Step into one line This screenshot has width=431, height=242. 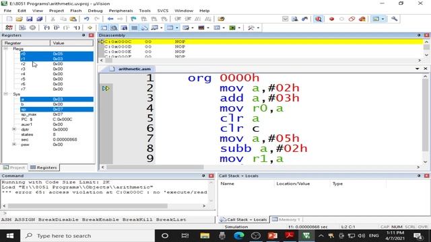tap(46, 28)
